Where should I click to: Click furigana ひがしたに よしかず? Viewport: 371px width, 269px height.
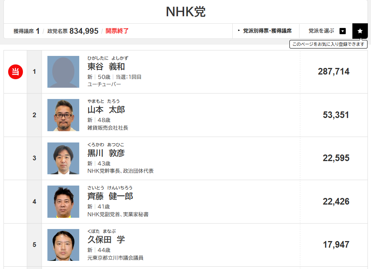[108, 58]
